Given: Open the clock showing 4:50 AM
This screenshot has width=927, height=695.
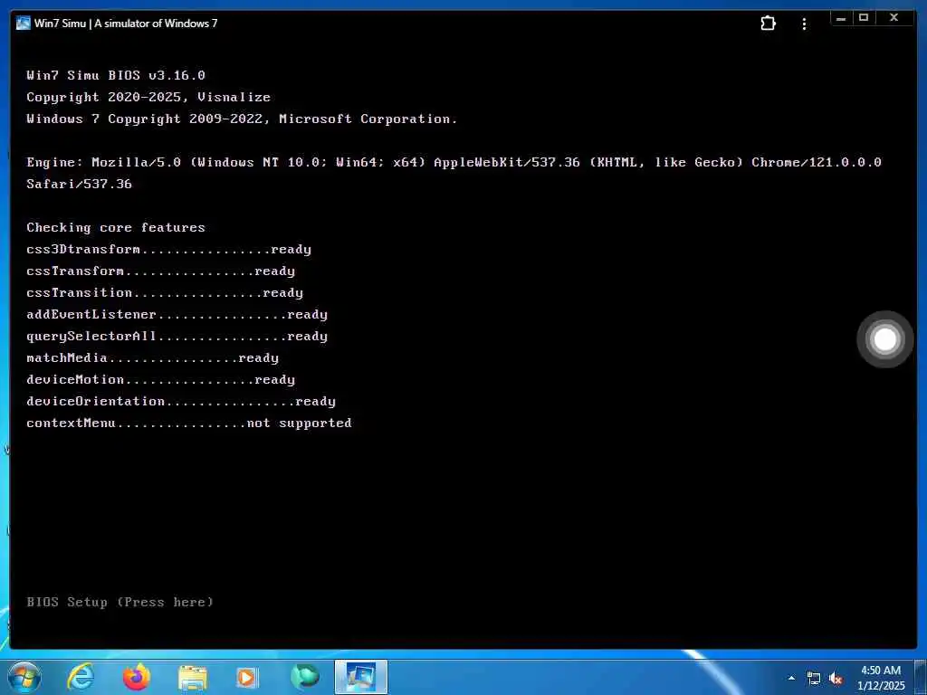Looking at the screenshot, I should [881, 671].
